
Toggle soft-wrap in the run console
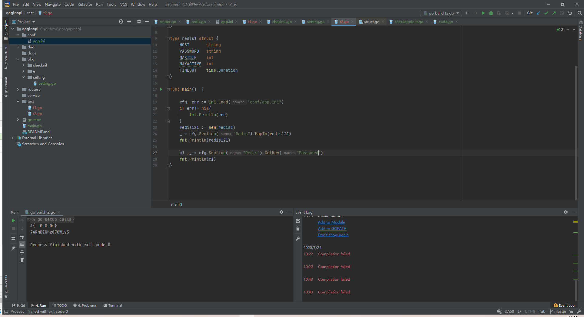click(22, 237)
